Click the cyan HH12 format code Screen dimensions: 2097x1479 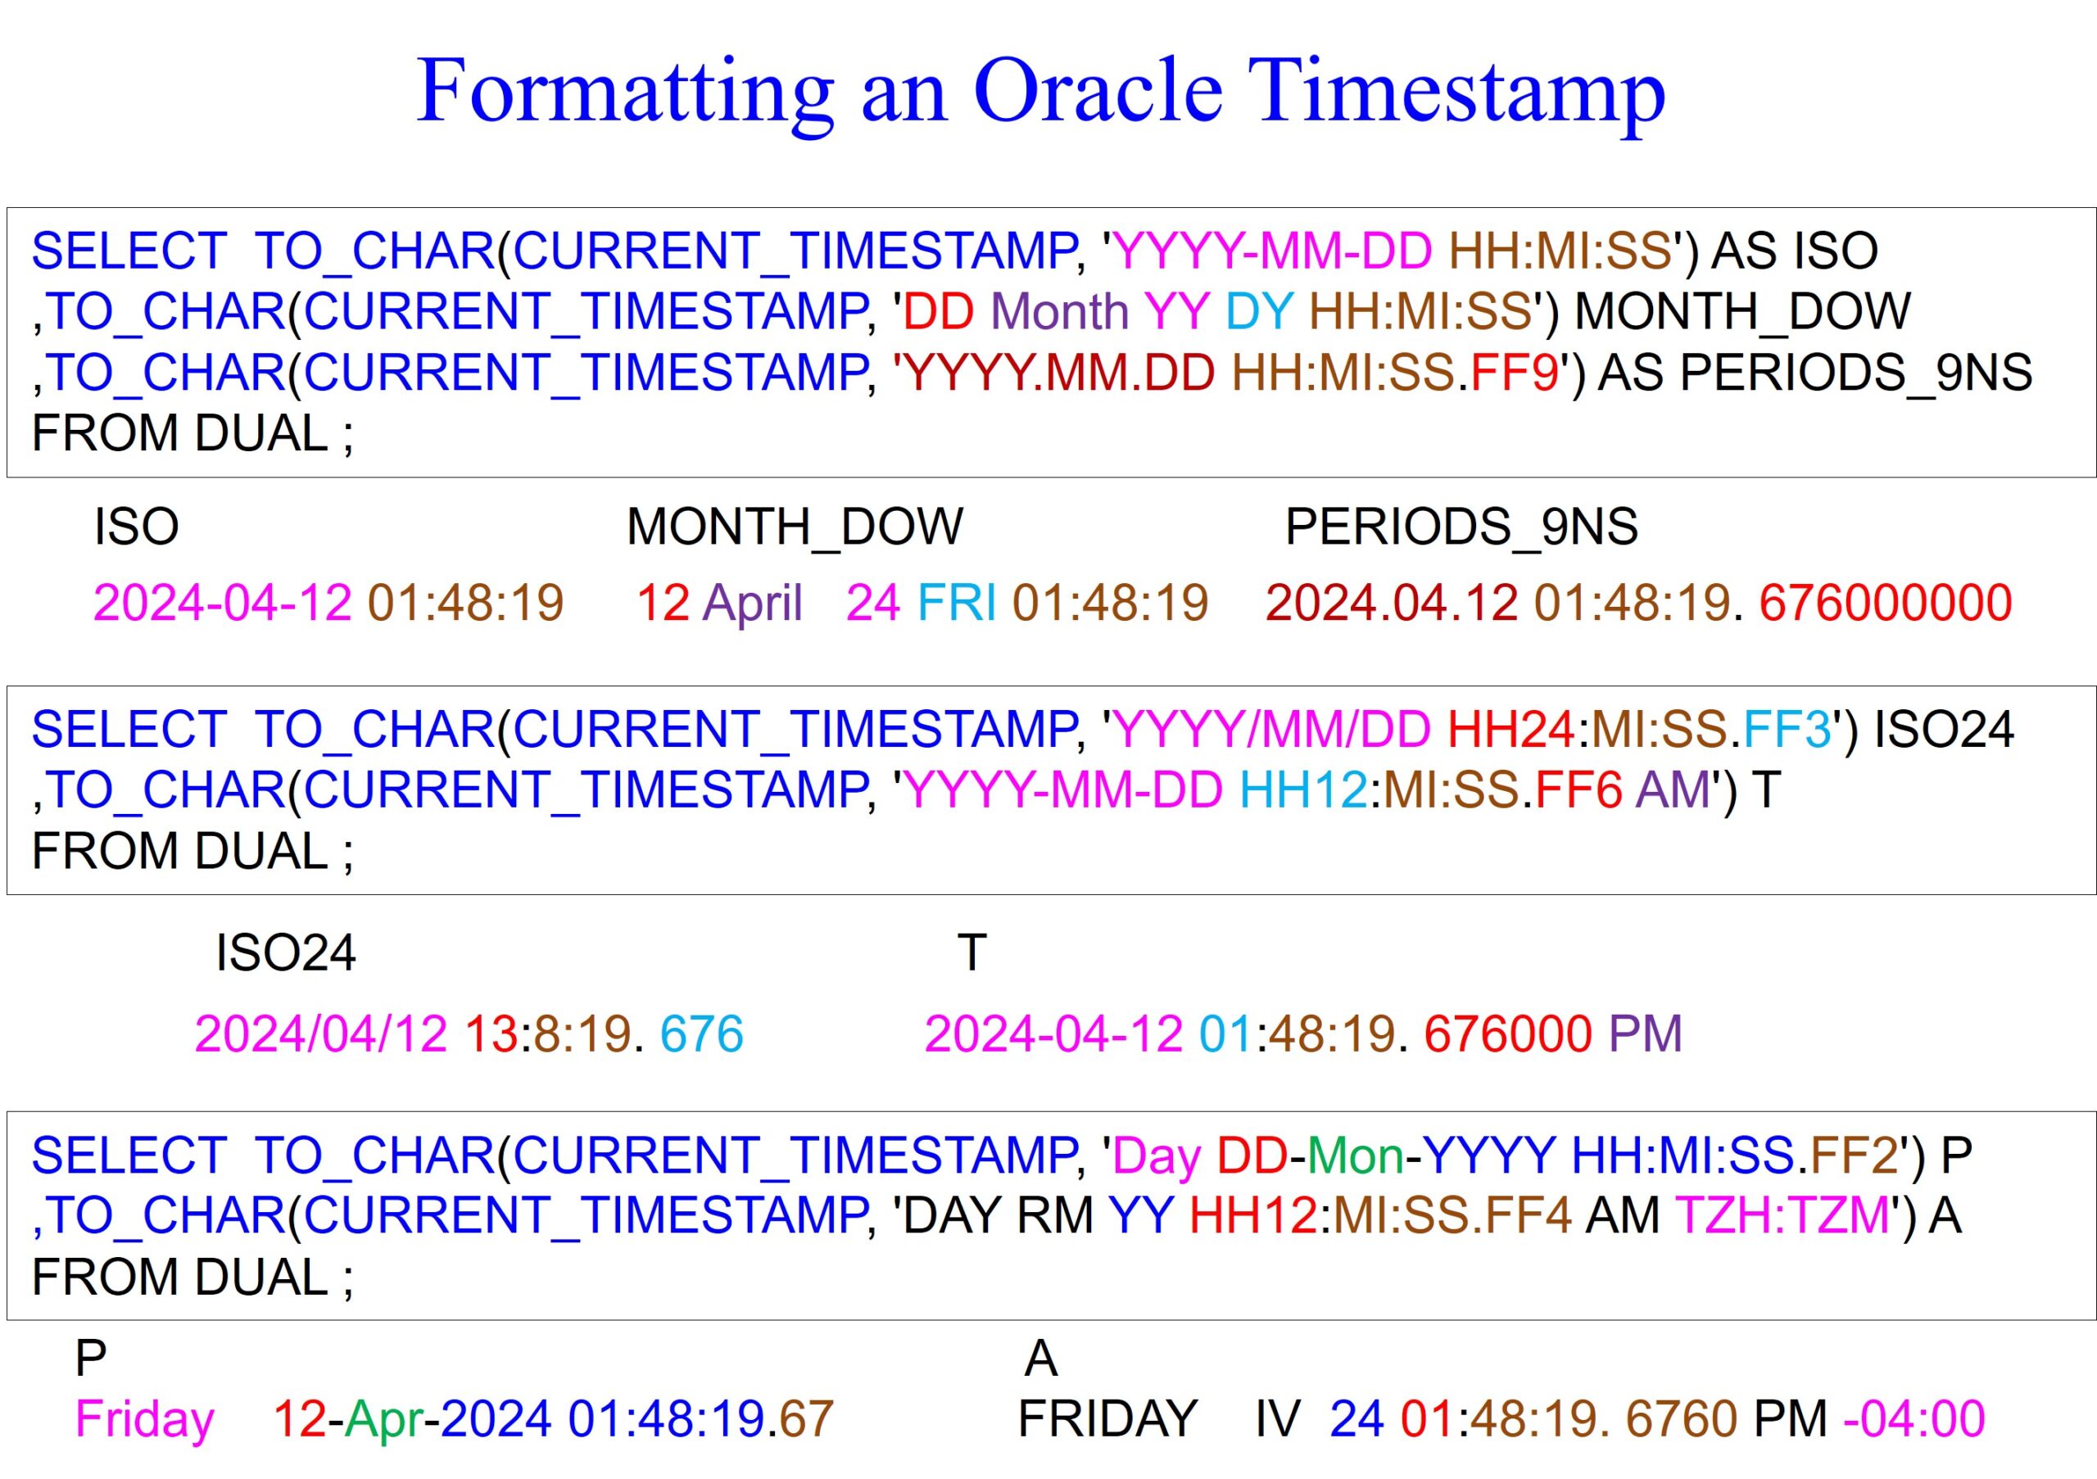1303,789
